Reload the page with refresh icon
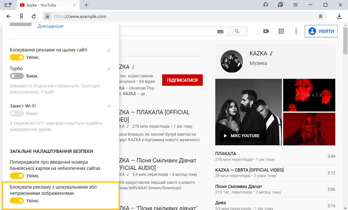 click(34, 16)
